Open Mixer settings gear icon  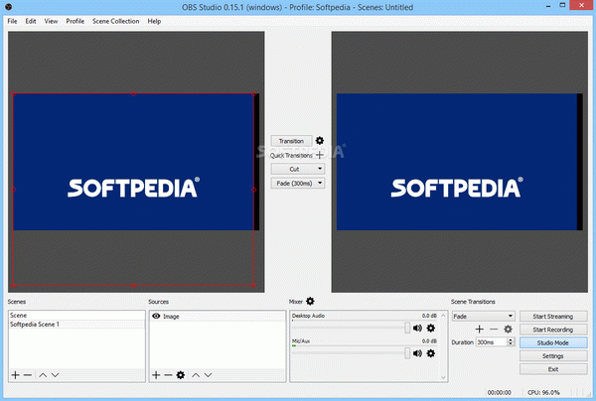tap(310, 301)
